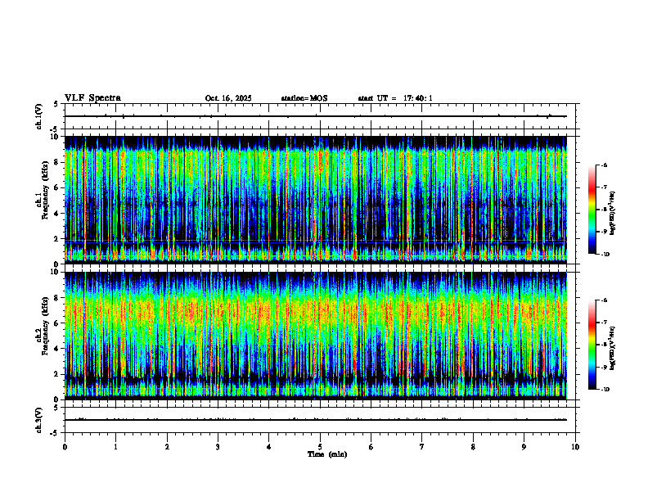Click the -10 label on ch.1 color bar
This screenshot has height=501, width=648.
point(605,255)
